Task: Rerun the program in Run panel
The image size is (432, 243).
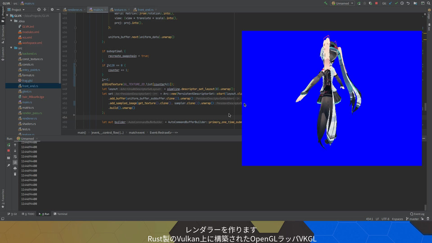Action: 9,145
